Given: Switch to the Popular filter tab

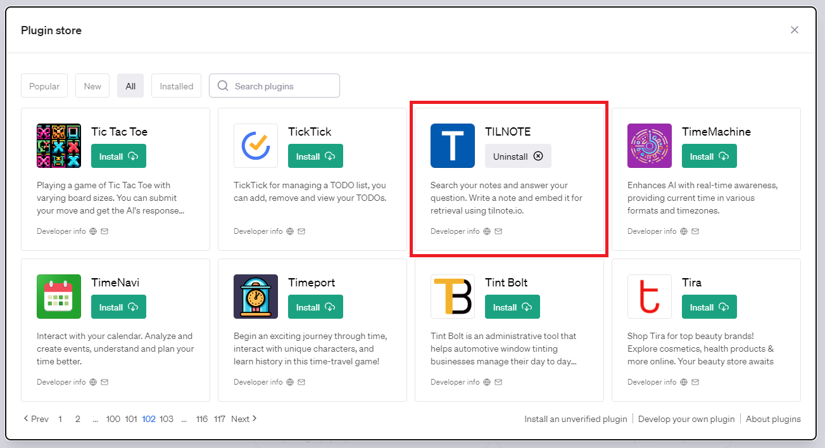Looking at the screenshot, I should coord(44,86).
